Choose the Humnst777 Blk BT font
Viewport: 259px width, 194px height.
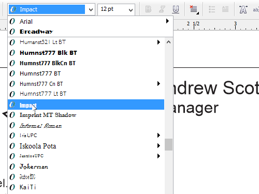(86, 53)
